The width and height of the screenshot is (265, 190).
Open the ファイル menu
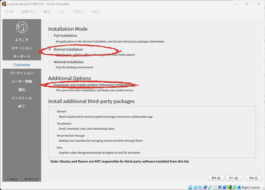pyautogui.click(x=9, y=12)
